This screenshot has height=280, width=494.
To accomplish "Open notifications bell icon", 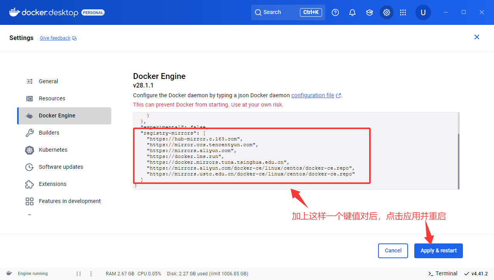I will (352, 12).
